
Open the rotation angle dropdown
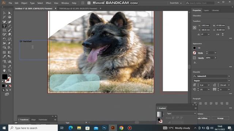tap(209, 35)
